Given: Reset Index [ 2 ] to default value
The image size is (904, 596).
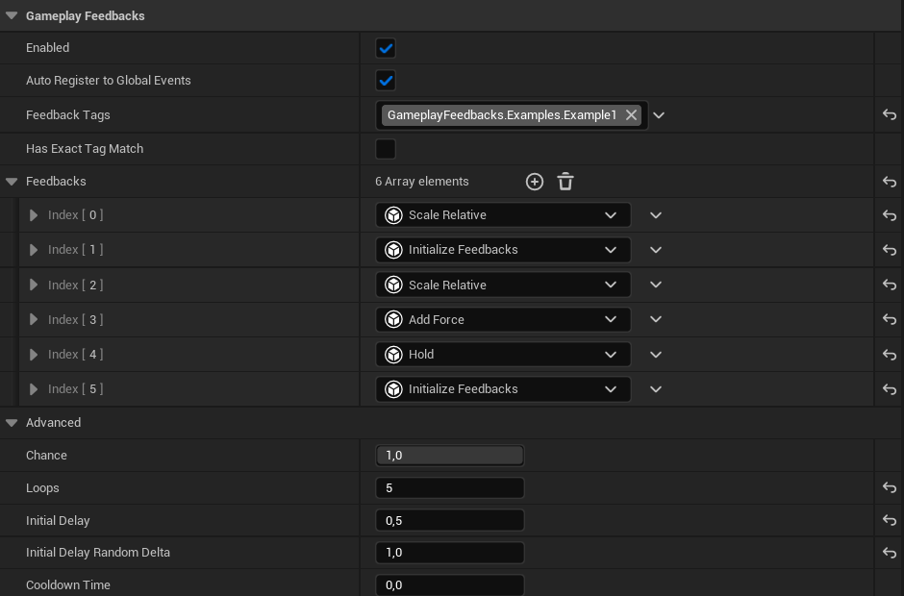Looking at the screenshot, I should click(x=889, y=285).
